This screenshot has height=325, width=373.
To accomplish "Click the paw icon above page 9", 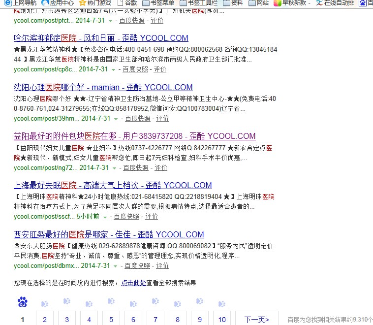I will tap(200, 301).
